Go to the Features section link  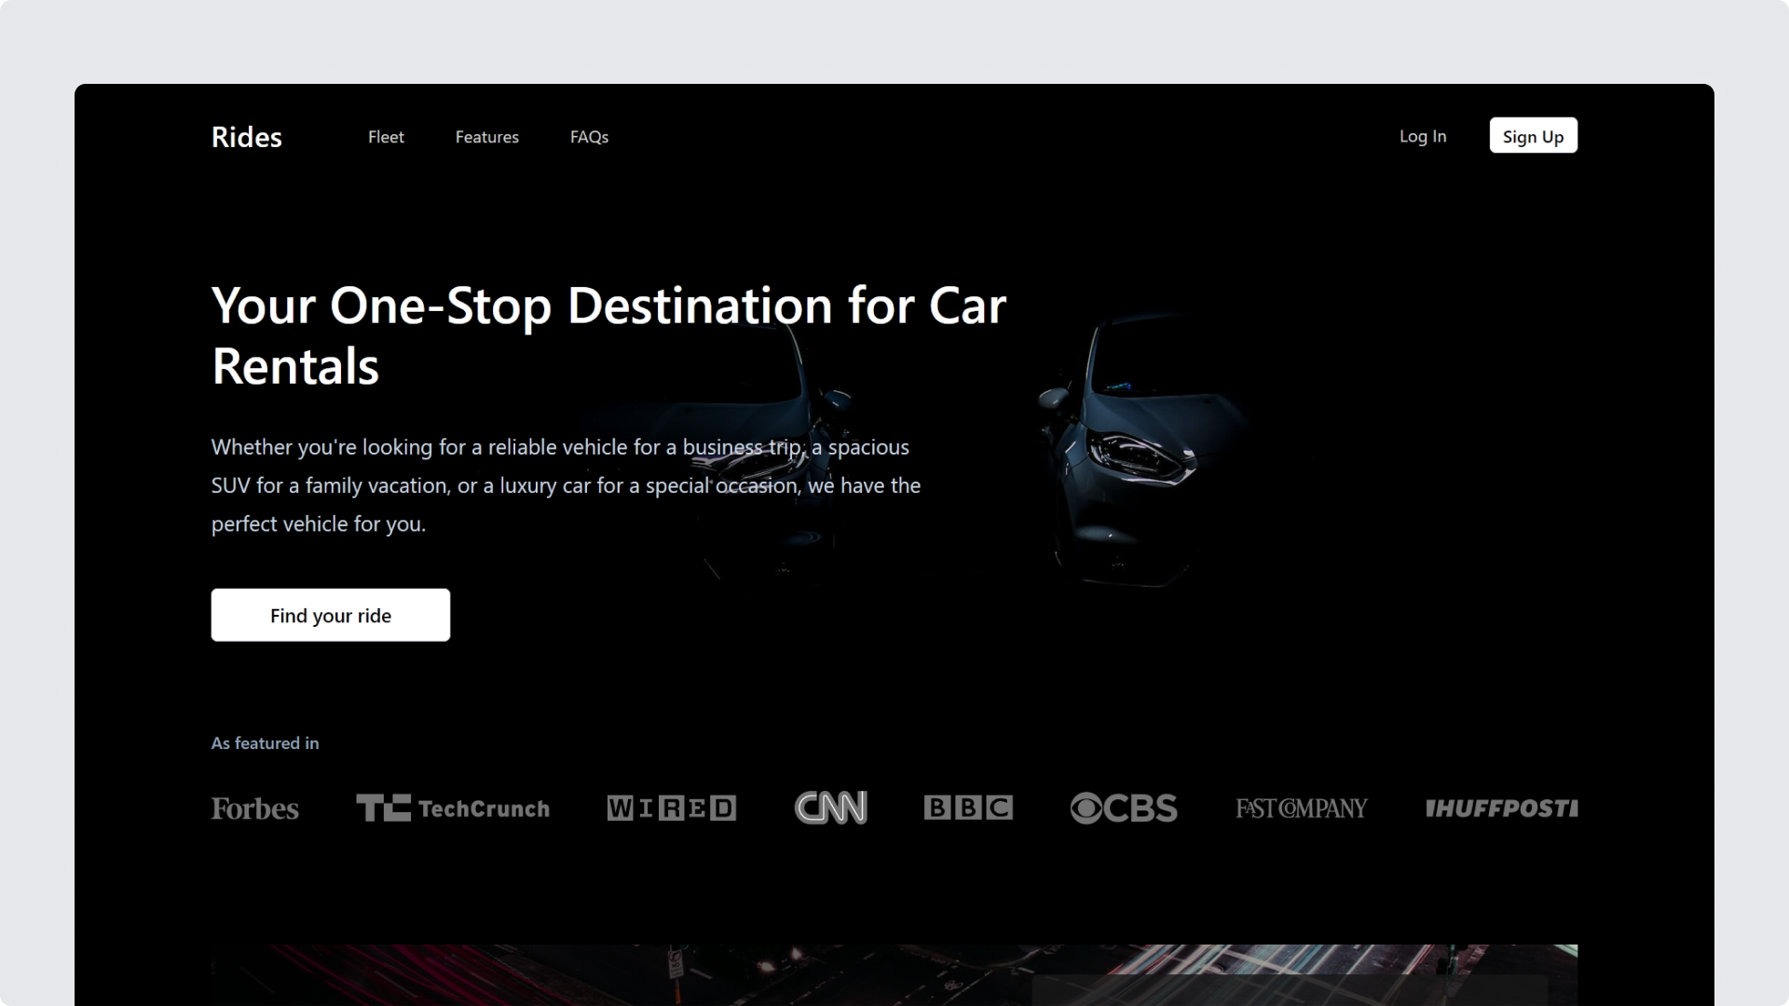486,137
